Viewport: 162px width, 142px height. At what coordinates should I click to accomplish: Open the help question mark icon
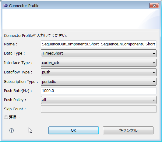click(12, 130)
